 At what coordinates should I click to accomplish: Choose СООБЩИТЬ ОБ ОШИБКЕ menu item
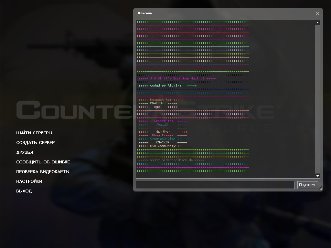pos(43,162)
